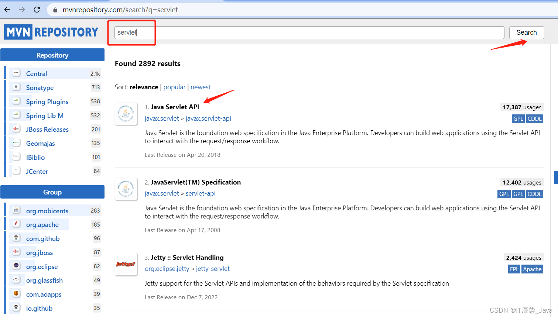Screen dimensions: 558x317
Task: Click the padlock icon in the address bar
Action: (55, 10)
